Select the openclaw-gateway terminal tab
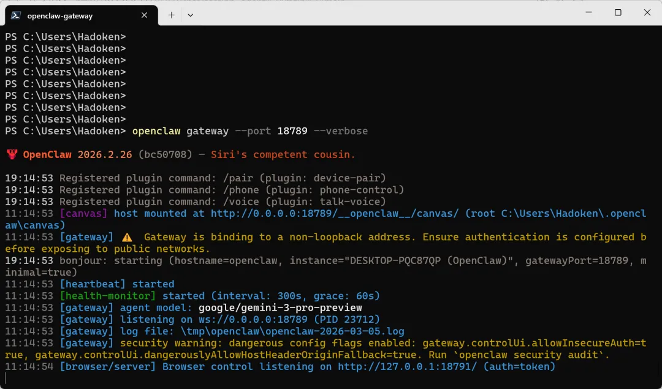The width and height of the screenshot is (662, 389). click(x=81, y=15)
